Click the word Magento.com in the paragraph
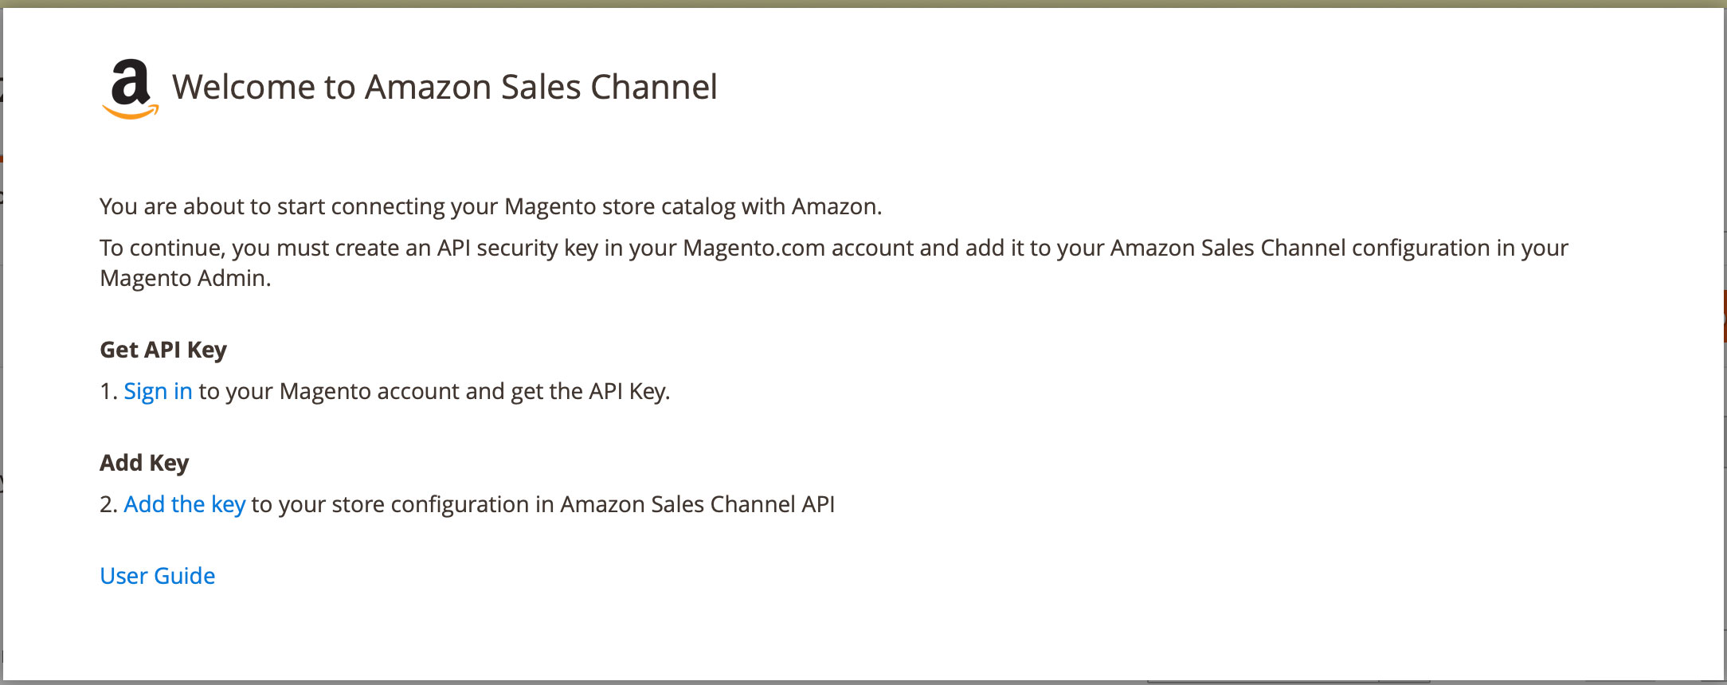1727x685 pixels. click(754, 248)
